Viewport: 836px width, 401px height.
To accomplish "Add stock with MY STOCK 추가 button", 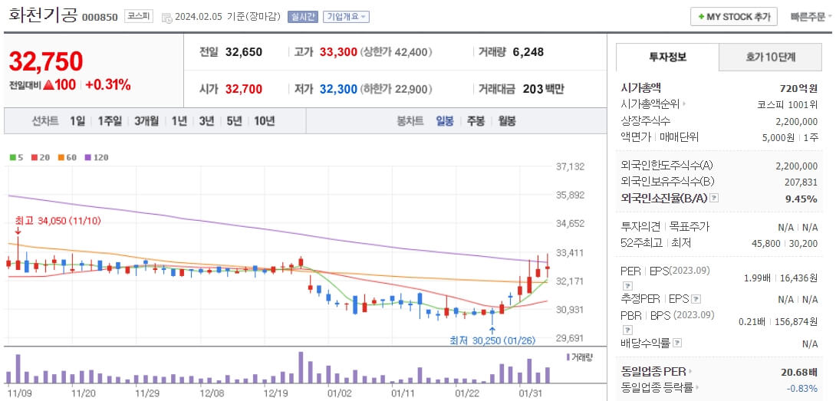I will (x=734, y=17).
